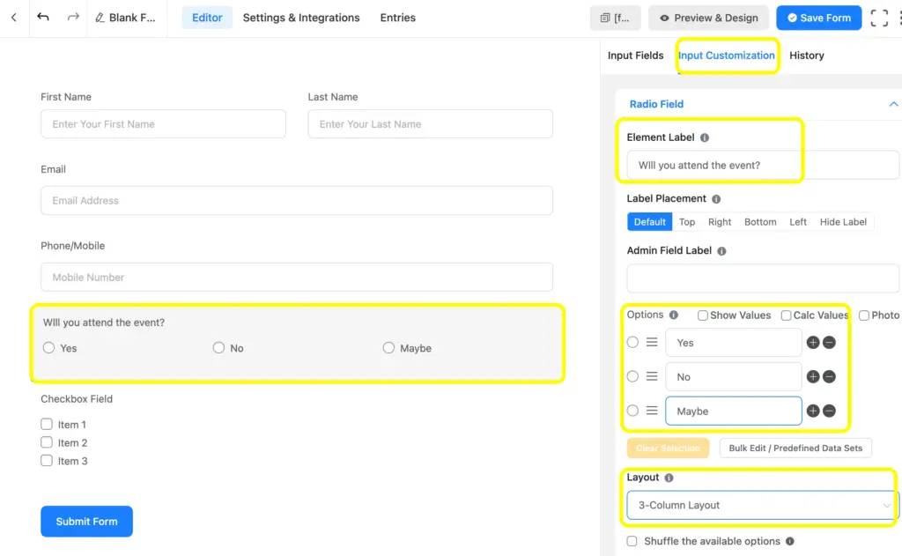This screenshot has width=902, height=556.
Task: Click the plus icon beside the Yes option
Action: [813, 342]
